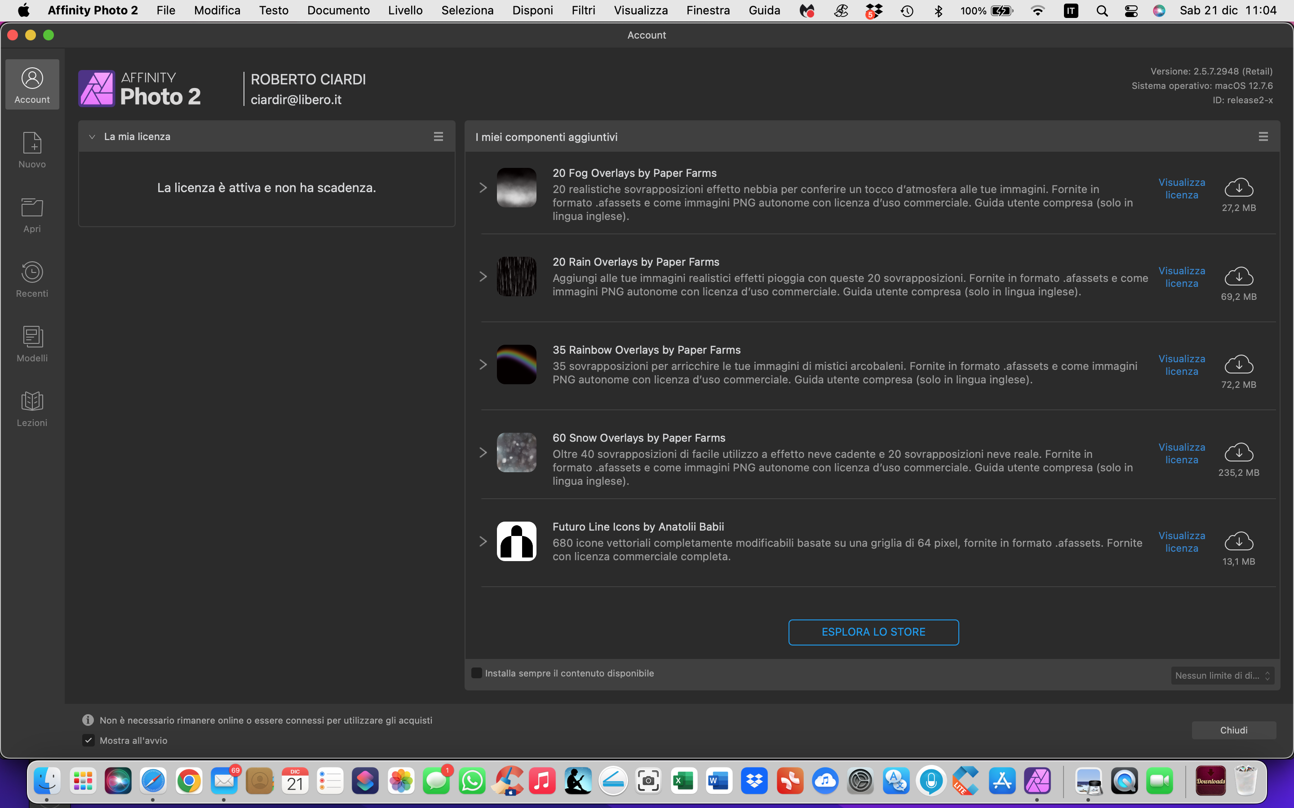This screenshot has height=808, width=1294.
Task: Open Finder from the Dock
Action: 47,781
